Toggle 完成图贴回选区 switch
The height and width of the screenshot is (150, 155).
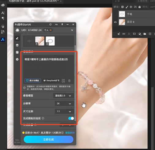click(x=71, y=118)
